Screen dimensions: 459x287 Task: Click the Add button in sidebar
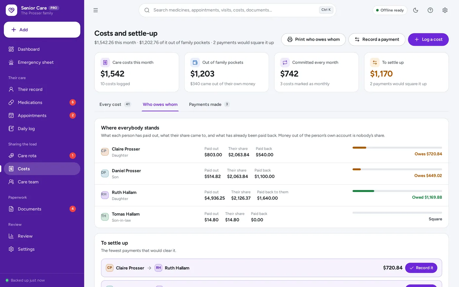coord(42,30)
